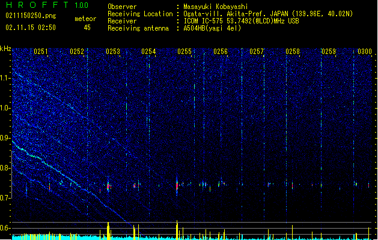Click the kHz axis unit label

(5, 49)
